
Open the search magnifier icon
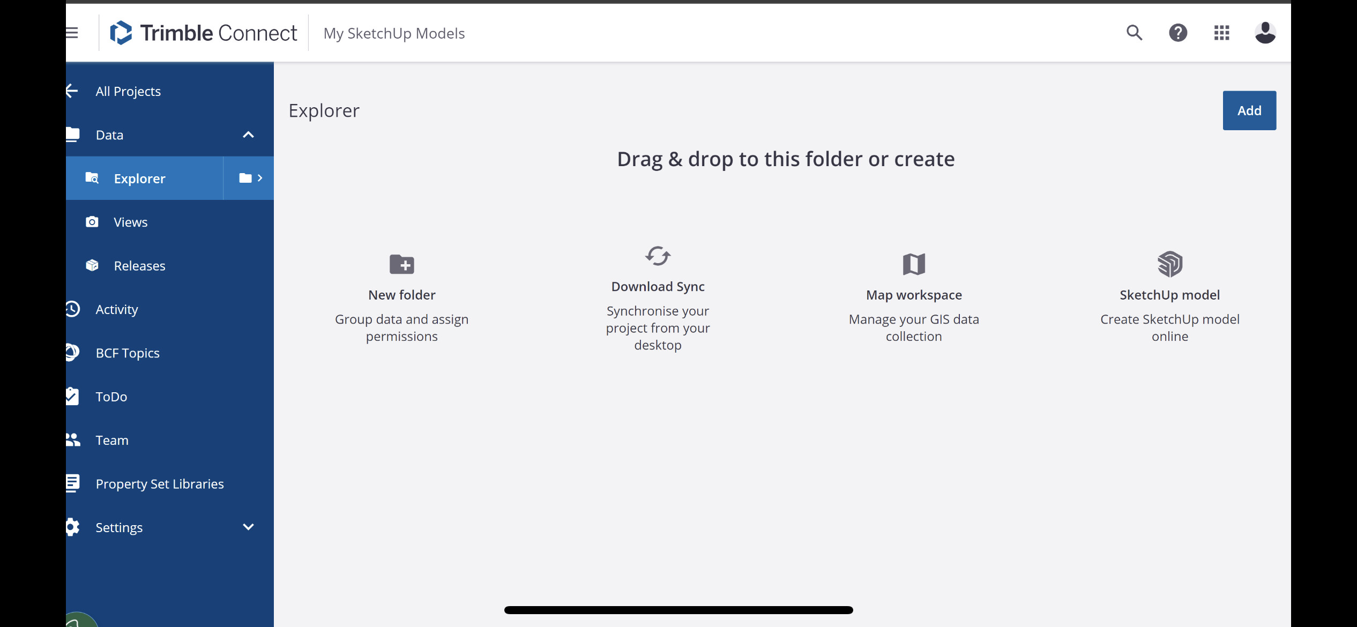coord(1134,33)
